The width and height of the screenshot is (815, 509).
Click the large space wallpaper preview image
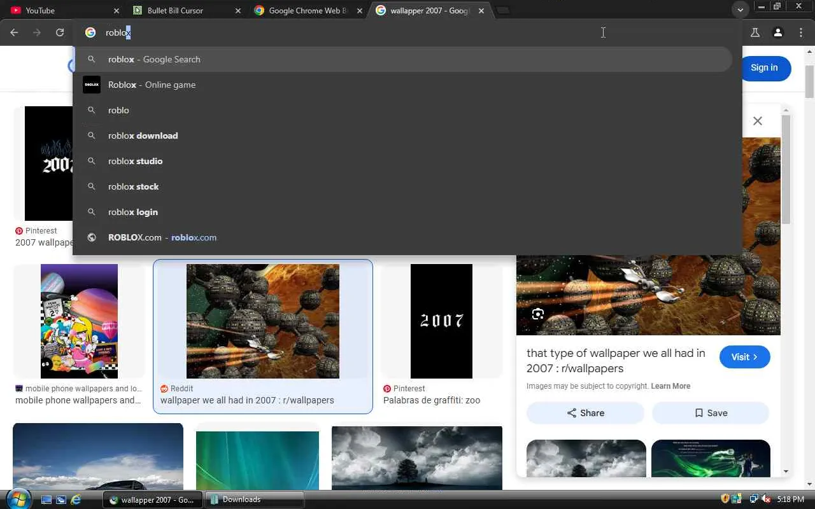click(648, 295)
